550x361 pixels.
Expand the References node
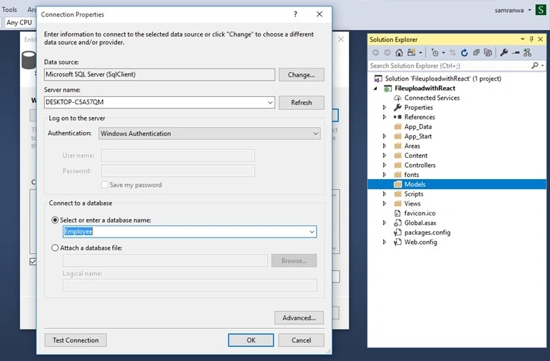(385, 117)
